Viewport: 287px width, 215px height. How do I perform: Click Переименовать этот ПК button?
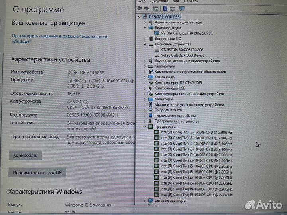[37, 172]
